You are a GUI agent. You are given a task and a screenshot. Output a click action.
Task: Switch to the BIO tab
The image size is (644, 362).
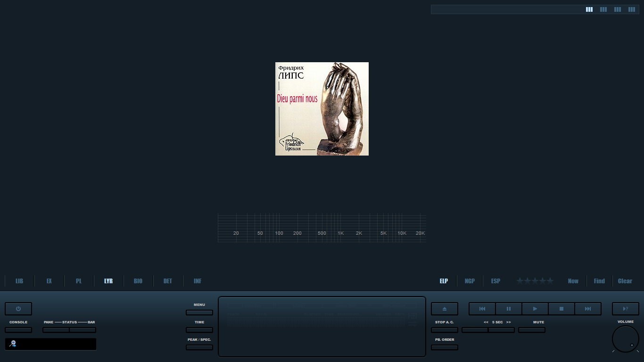(x=138, y=281)
